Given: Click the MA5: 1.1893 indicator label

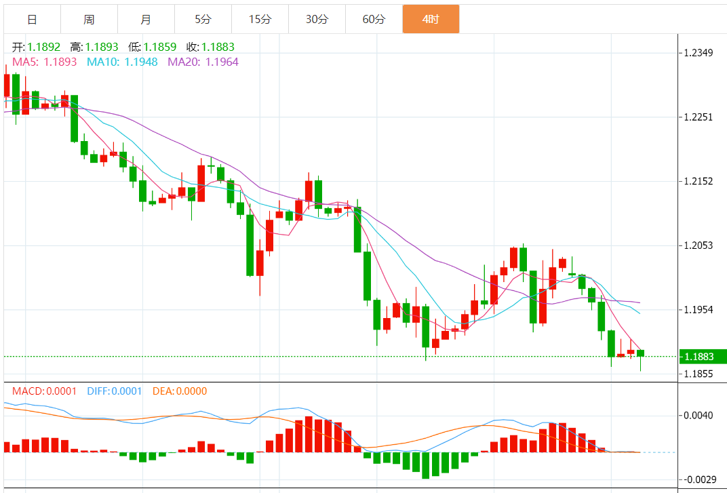Looking at the screenshot, I should (45, 62).
